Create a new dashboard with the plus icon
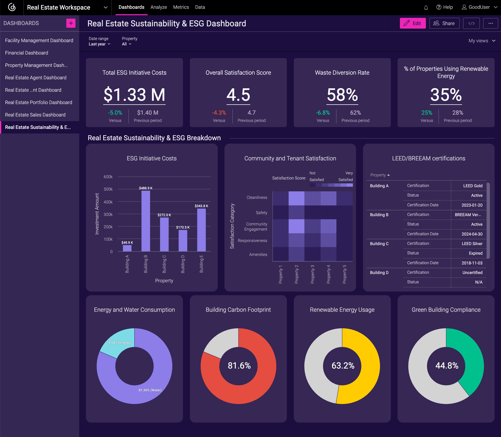The width and height of the screenshot is (501, 437). point(71,23)
